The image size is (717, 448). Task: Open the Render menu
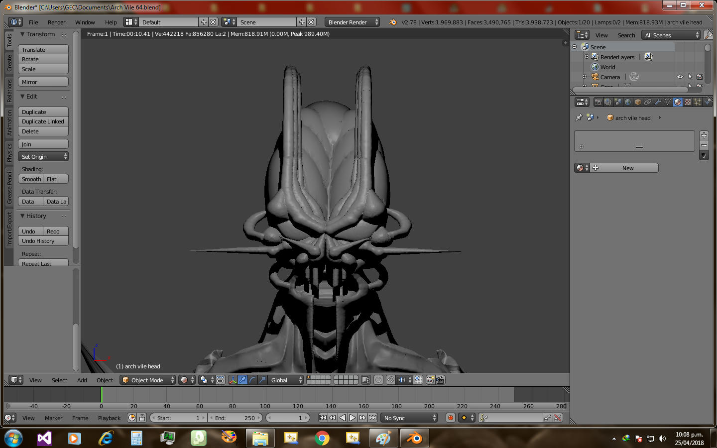(56, 22)
